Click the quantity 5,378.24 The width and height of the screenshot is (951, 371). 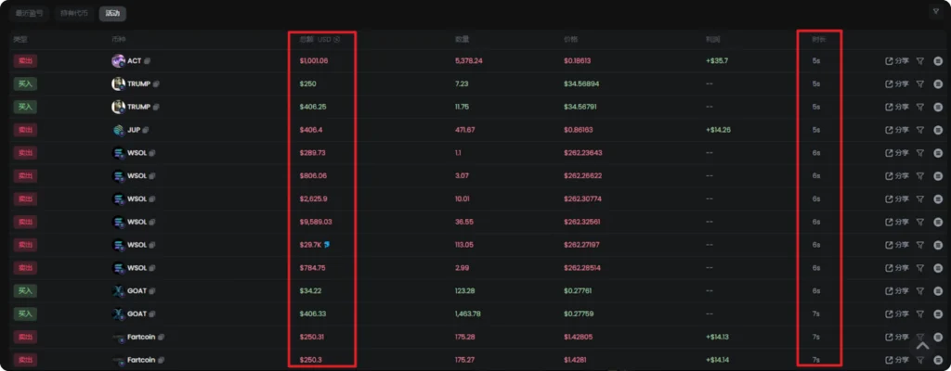[x=469, y=61]
